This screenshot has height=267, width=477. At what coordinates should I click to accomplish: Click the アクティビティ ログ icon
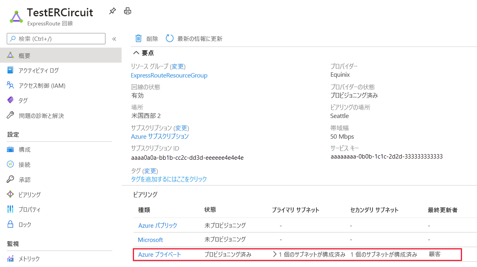(11, 70)
